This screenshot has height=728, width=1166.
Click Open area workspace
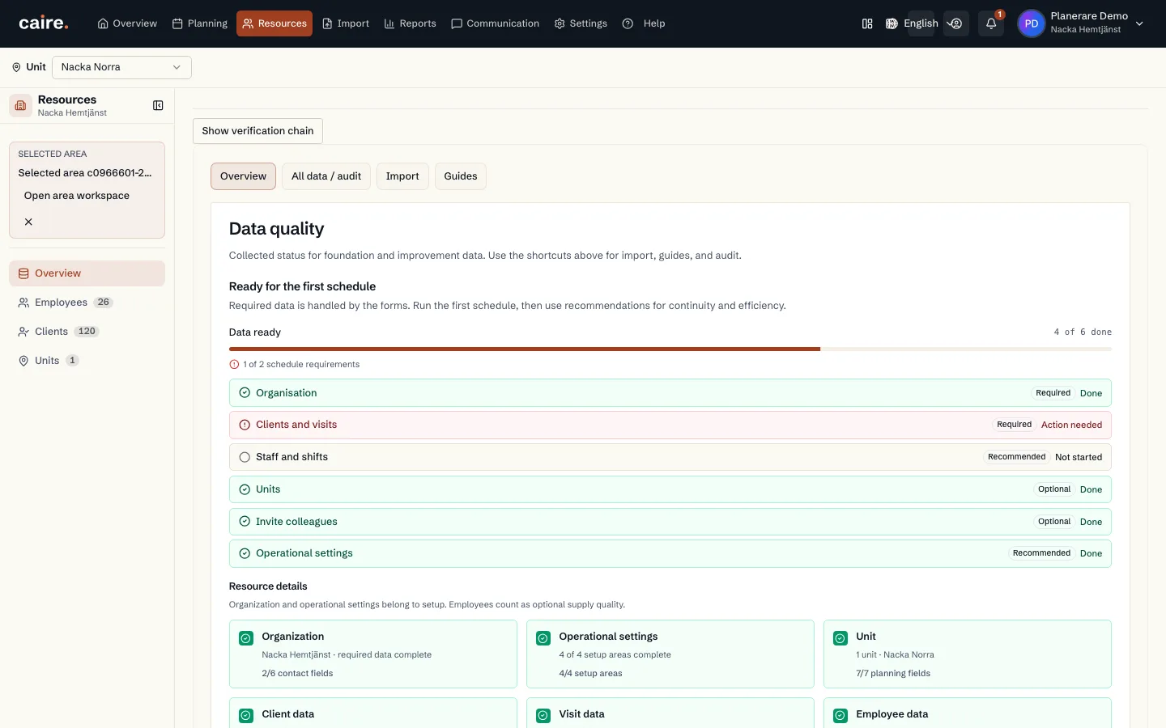tap(77, 196)
